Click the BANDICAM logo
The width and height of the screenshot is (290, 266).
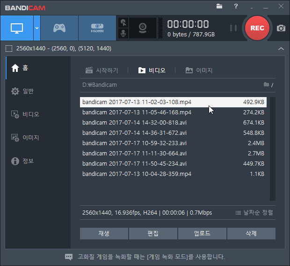click(x=25, y=8)
